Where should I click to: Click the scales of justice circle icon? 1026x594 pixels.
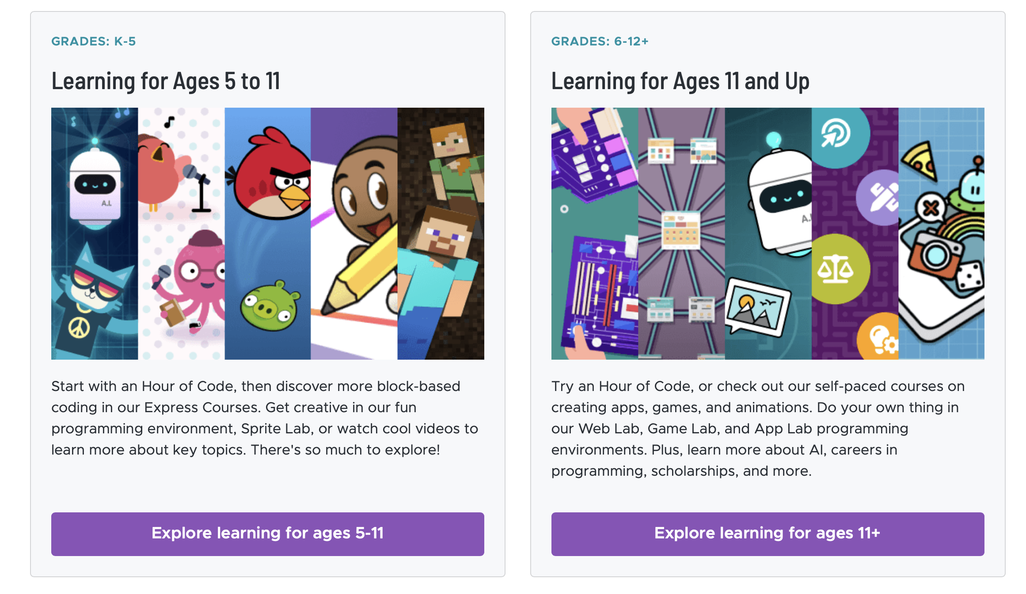click(835, 269)
